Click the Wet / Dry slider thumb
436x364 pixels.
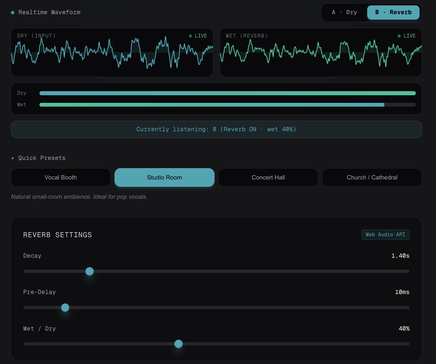tap(179, 344)
